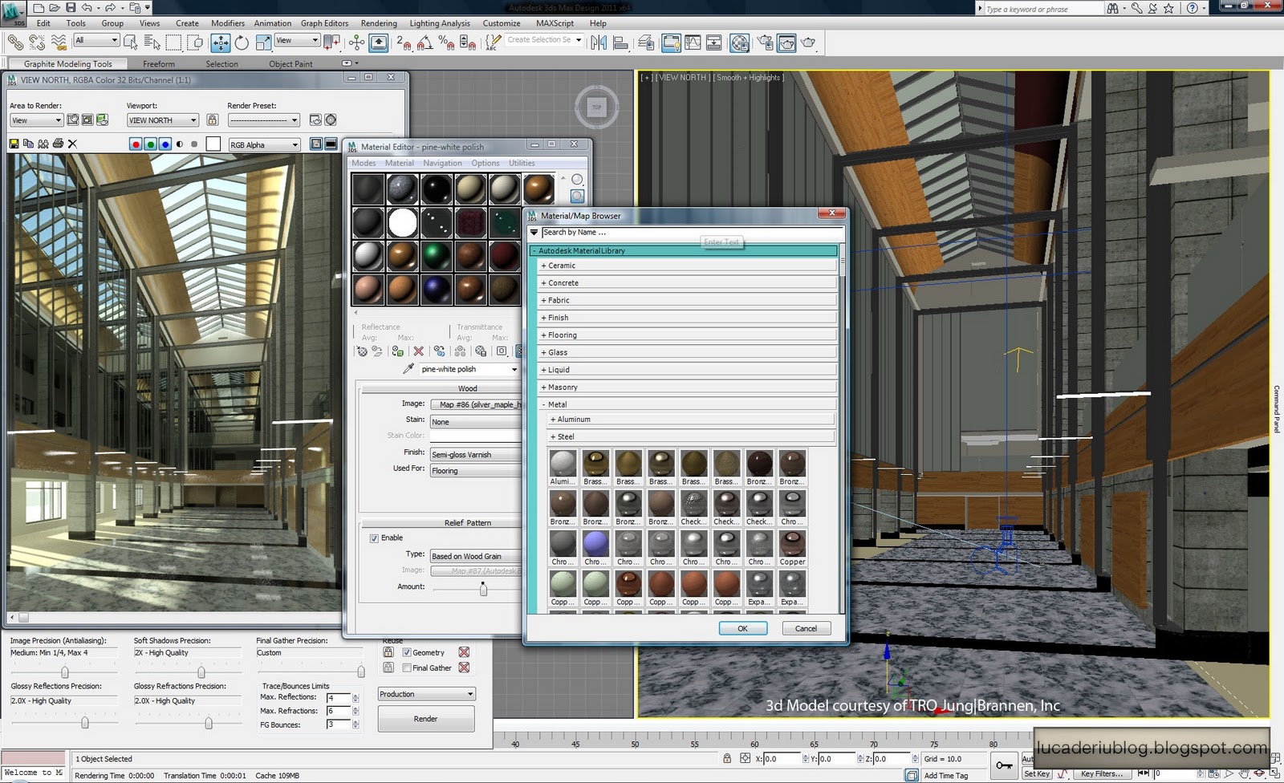The width and height of the screenshot is (1284, 783).
Task: Click the Set Key button
Action: [1036, 773]
